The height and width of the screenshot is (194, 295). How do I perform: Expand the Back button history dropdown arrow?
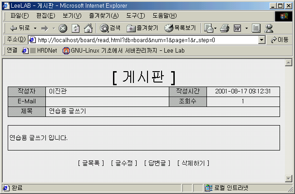[x=35, y=28]
